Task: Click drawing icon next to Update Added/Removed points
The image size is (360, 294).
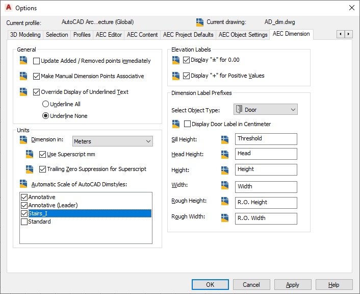Action: pyautogui.click(x=23, y=60)
